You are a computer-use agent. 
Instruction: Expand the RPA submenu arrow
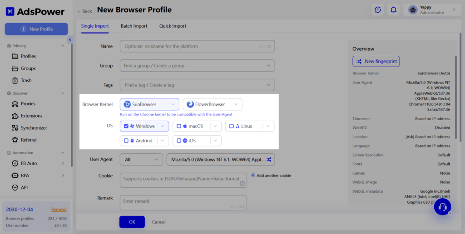pyautogui.click(x=63, y=175)
